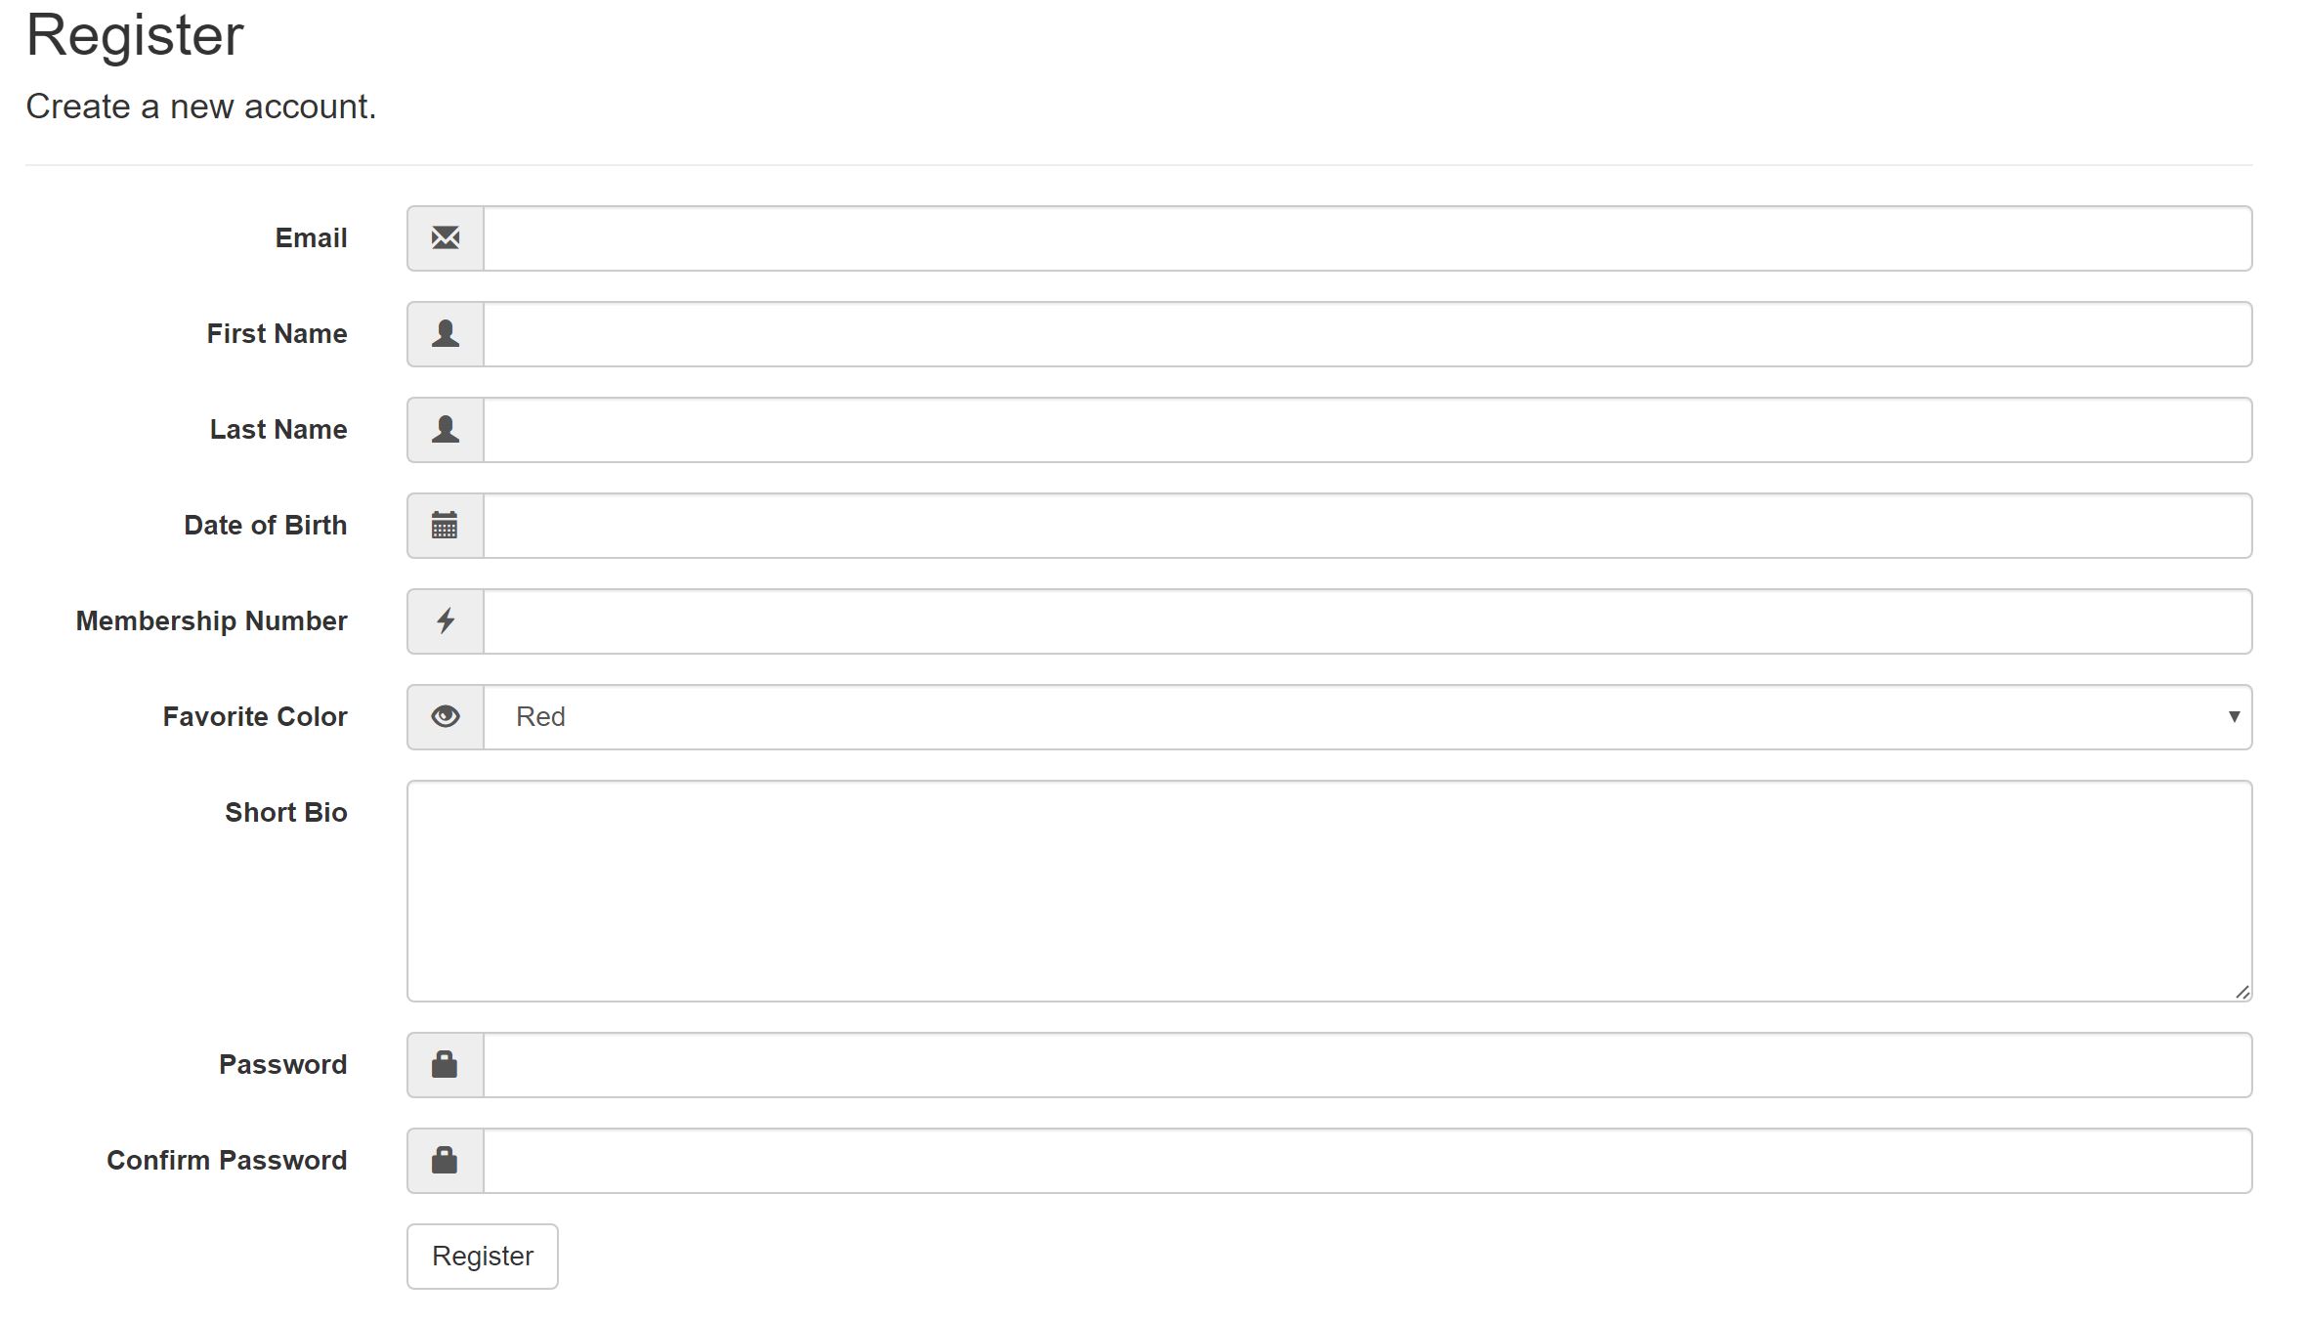This screenshot has width=2305, height=1322.
Task: Click inside the Short Bio text area
Action: (1330, 891)
